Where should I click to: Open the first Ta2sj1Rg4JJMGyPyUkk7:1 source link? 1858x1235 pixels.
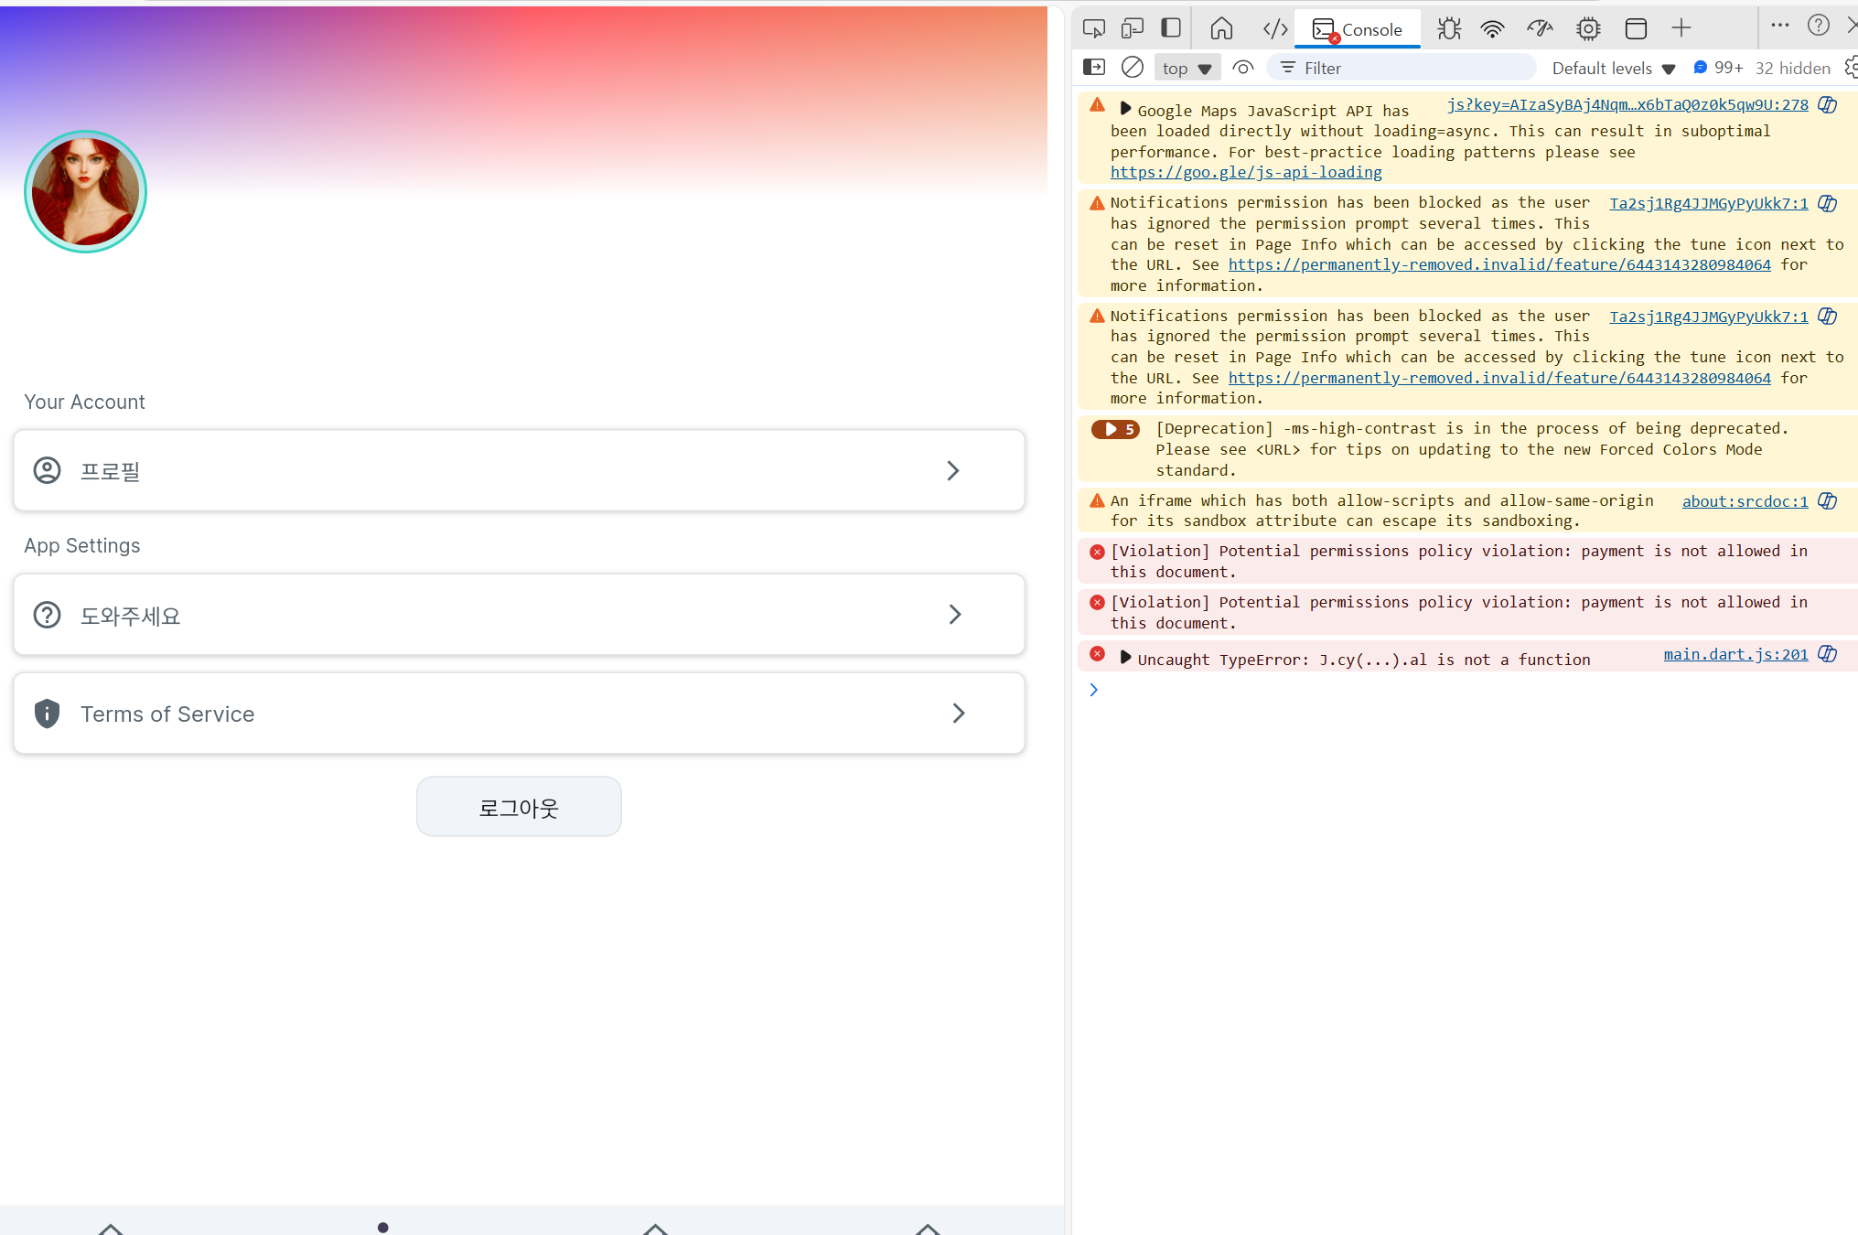1708,203
